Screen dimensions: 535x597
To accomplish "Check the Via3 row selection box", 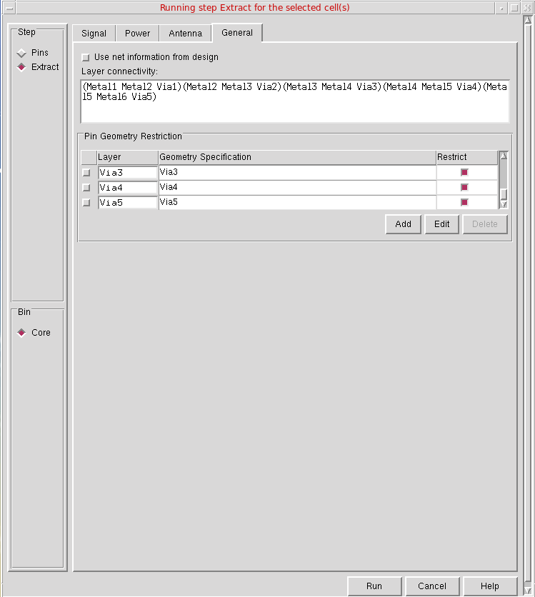I will [86, 173].
